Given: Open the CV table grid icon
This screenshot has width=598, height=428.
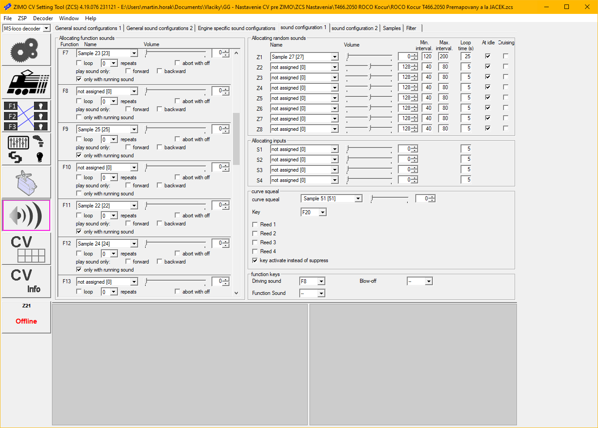Looking at the screenshot, I should pyautogui.click(x=26, y=249).
